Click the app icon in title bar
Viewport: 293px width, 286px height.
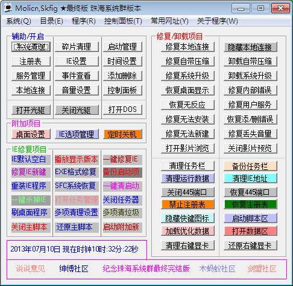coord(8,7)
